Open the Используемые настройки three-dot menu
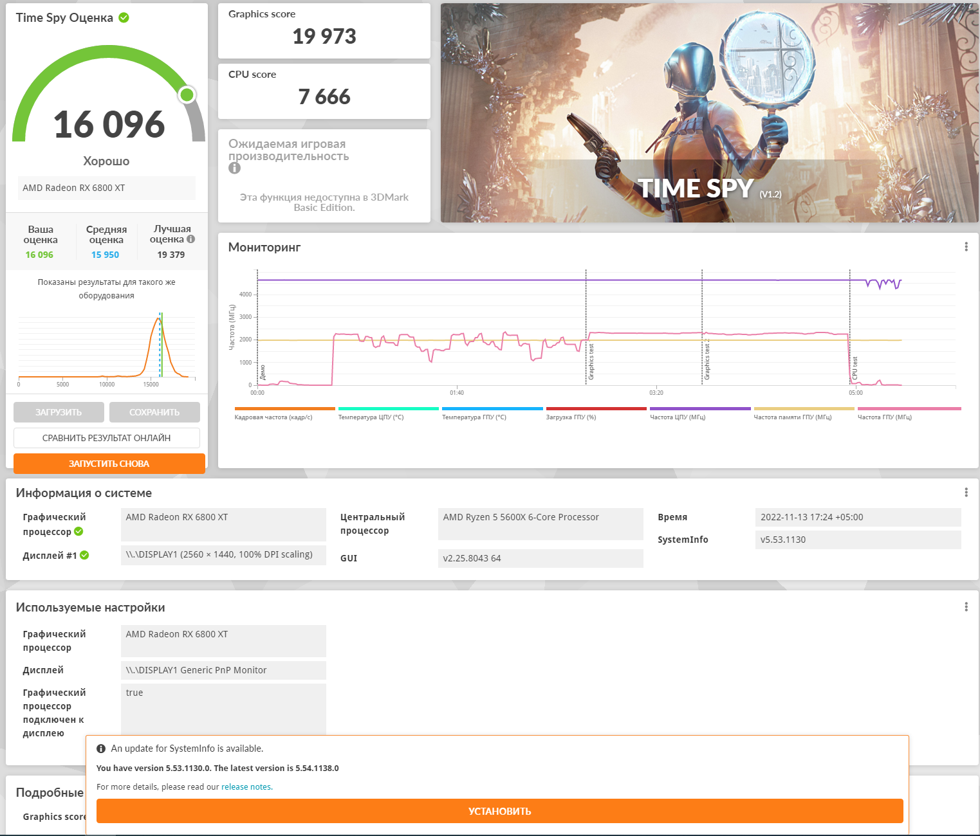980x836 pixels. pyautogui.click(x=966, y=607)
